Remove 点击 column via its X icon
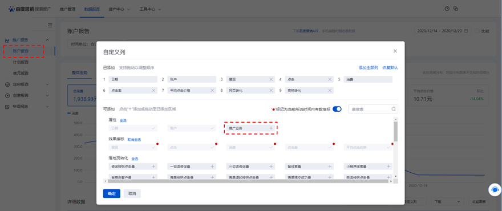 coord(330,79)
